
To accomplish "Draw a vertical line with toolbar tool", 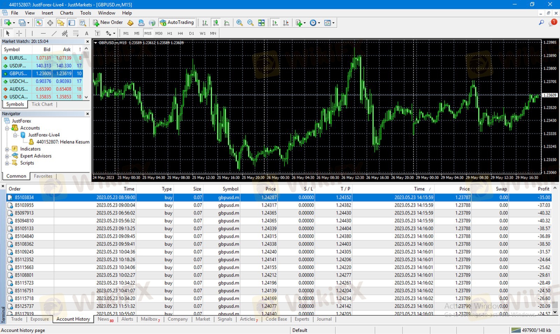I will pos(32,34).
